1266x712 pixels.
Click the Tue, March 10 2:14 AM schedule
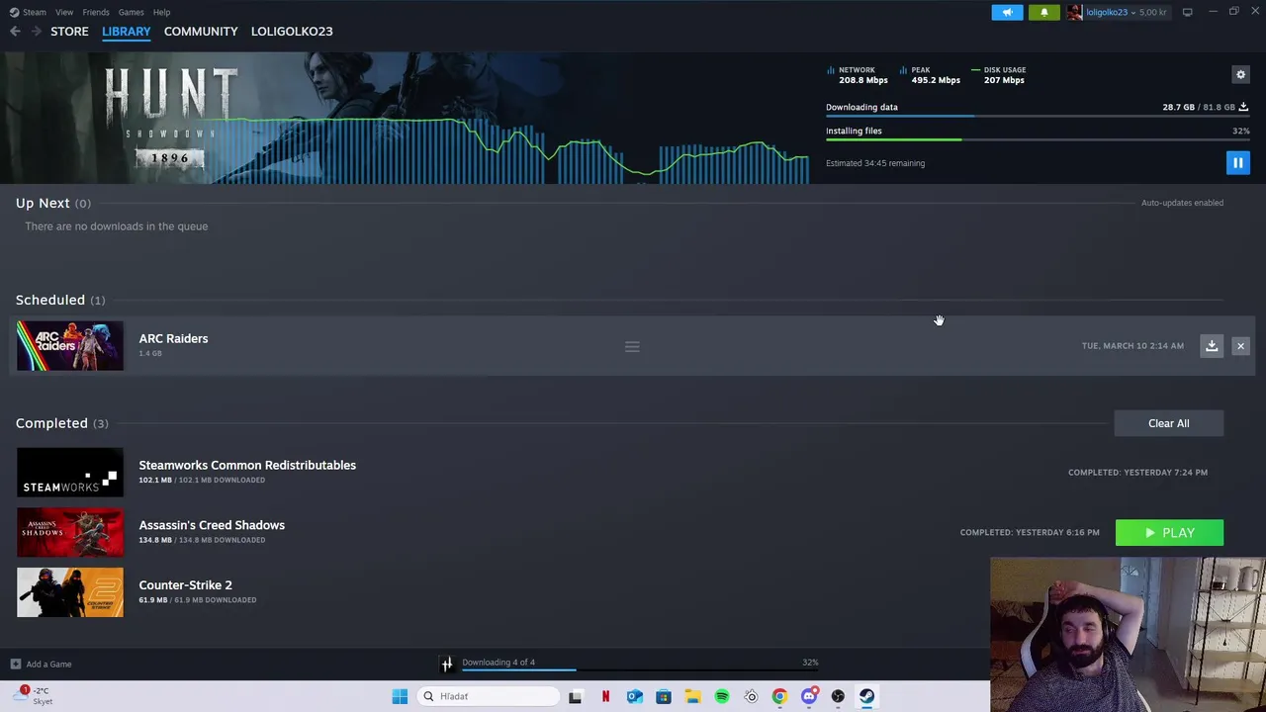pos(1132,346)
